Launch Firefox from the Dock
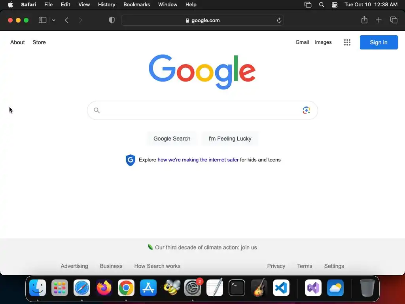The image size is (405, 304). (x=104, y=288)
